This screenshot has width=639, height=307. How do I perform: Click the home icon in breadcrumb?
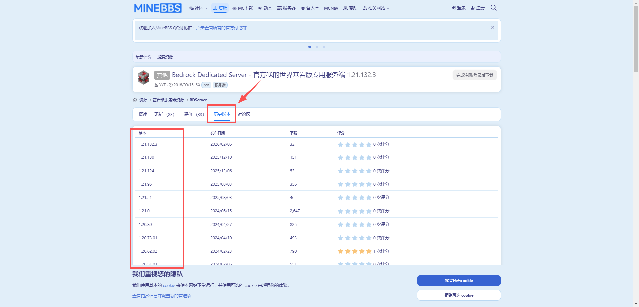[135, 100]
